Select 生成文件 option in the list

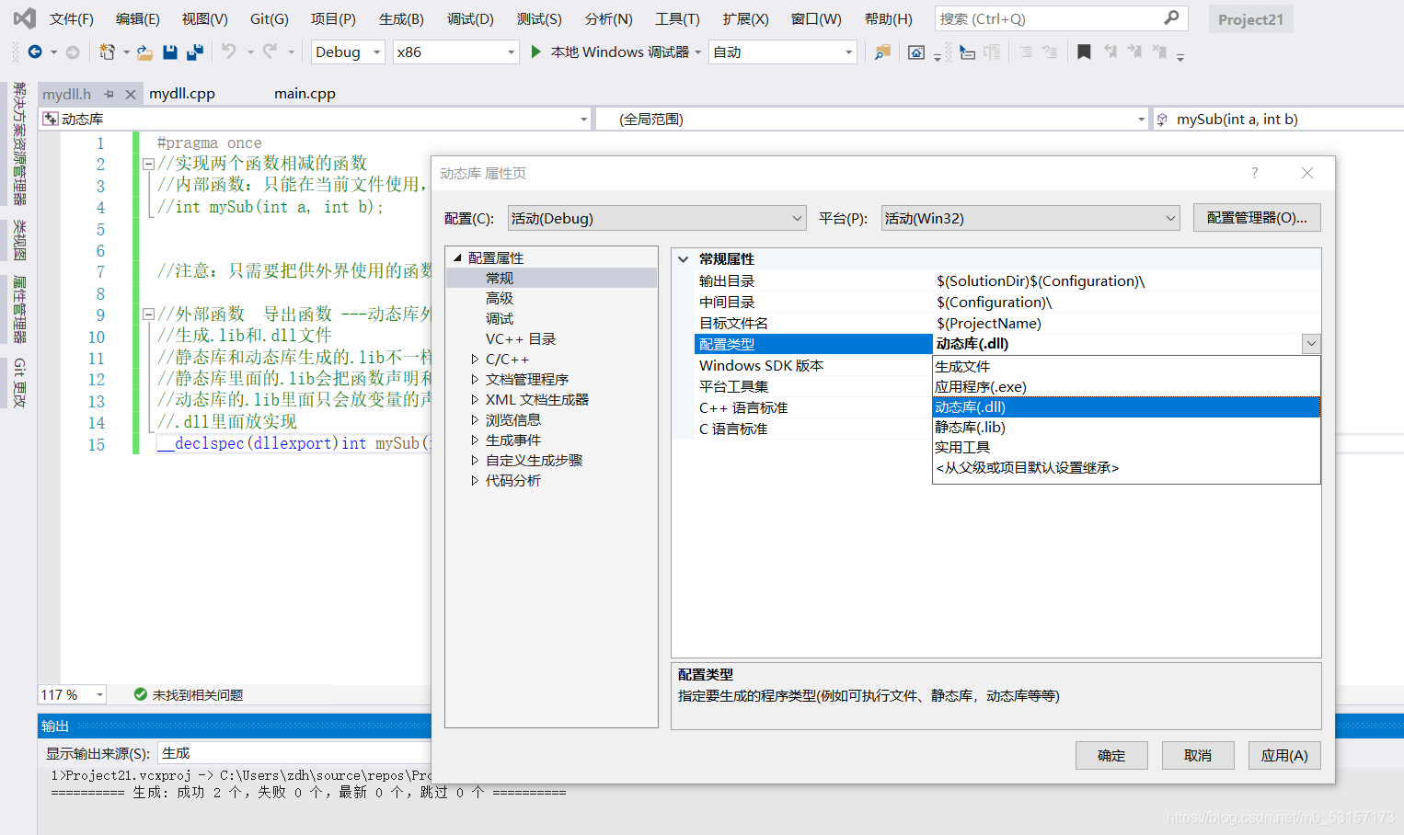[x=1126, y=367]
